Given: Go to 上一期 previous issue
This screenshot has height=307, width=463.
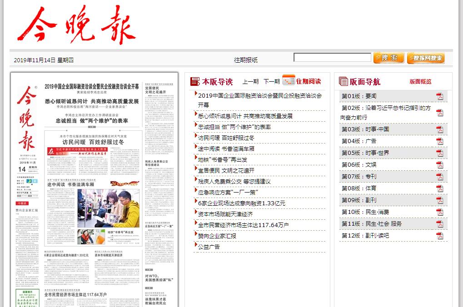Looking at the screenshot, I should point(250,82).
